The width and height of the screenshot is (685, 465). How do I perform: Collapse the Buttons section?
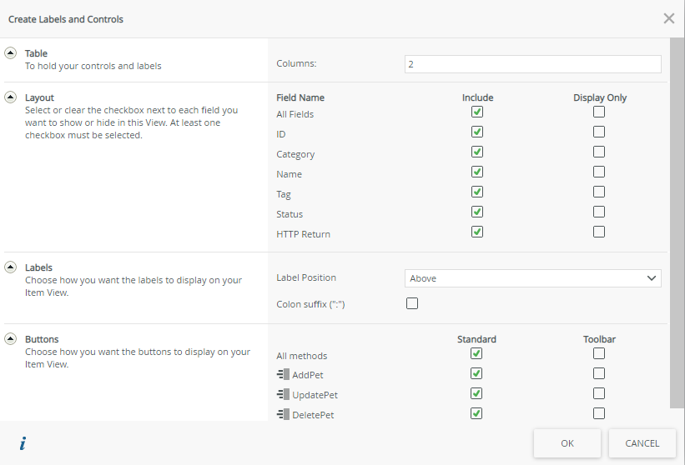coord(11,339)
